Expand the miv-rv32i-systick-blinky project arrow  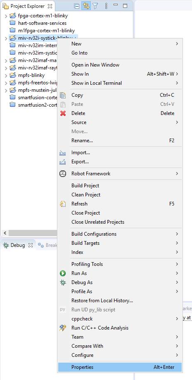(x=6, y=38)
